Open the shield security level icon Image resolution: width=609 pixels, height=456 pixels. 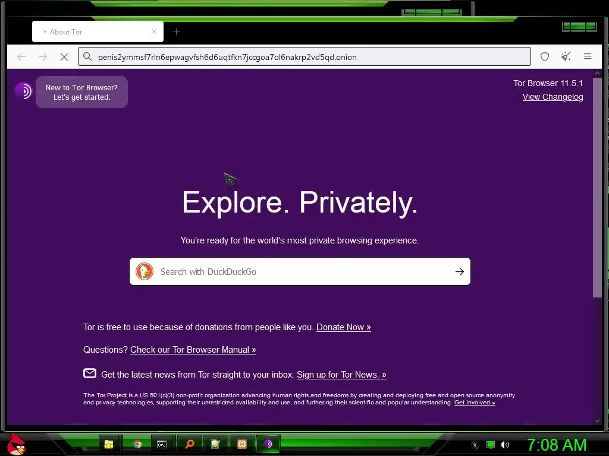point(545,56)
